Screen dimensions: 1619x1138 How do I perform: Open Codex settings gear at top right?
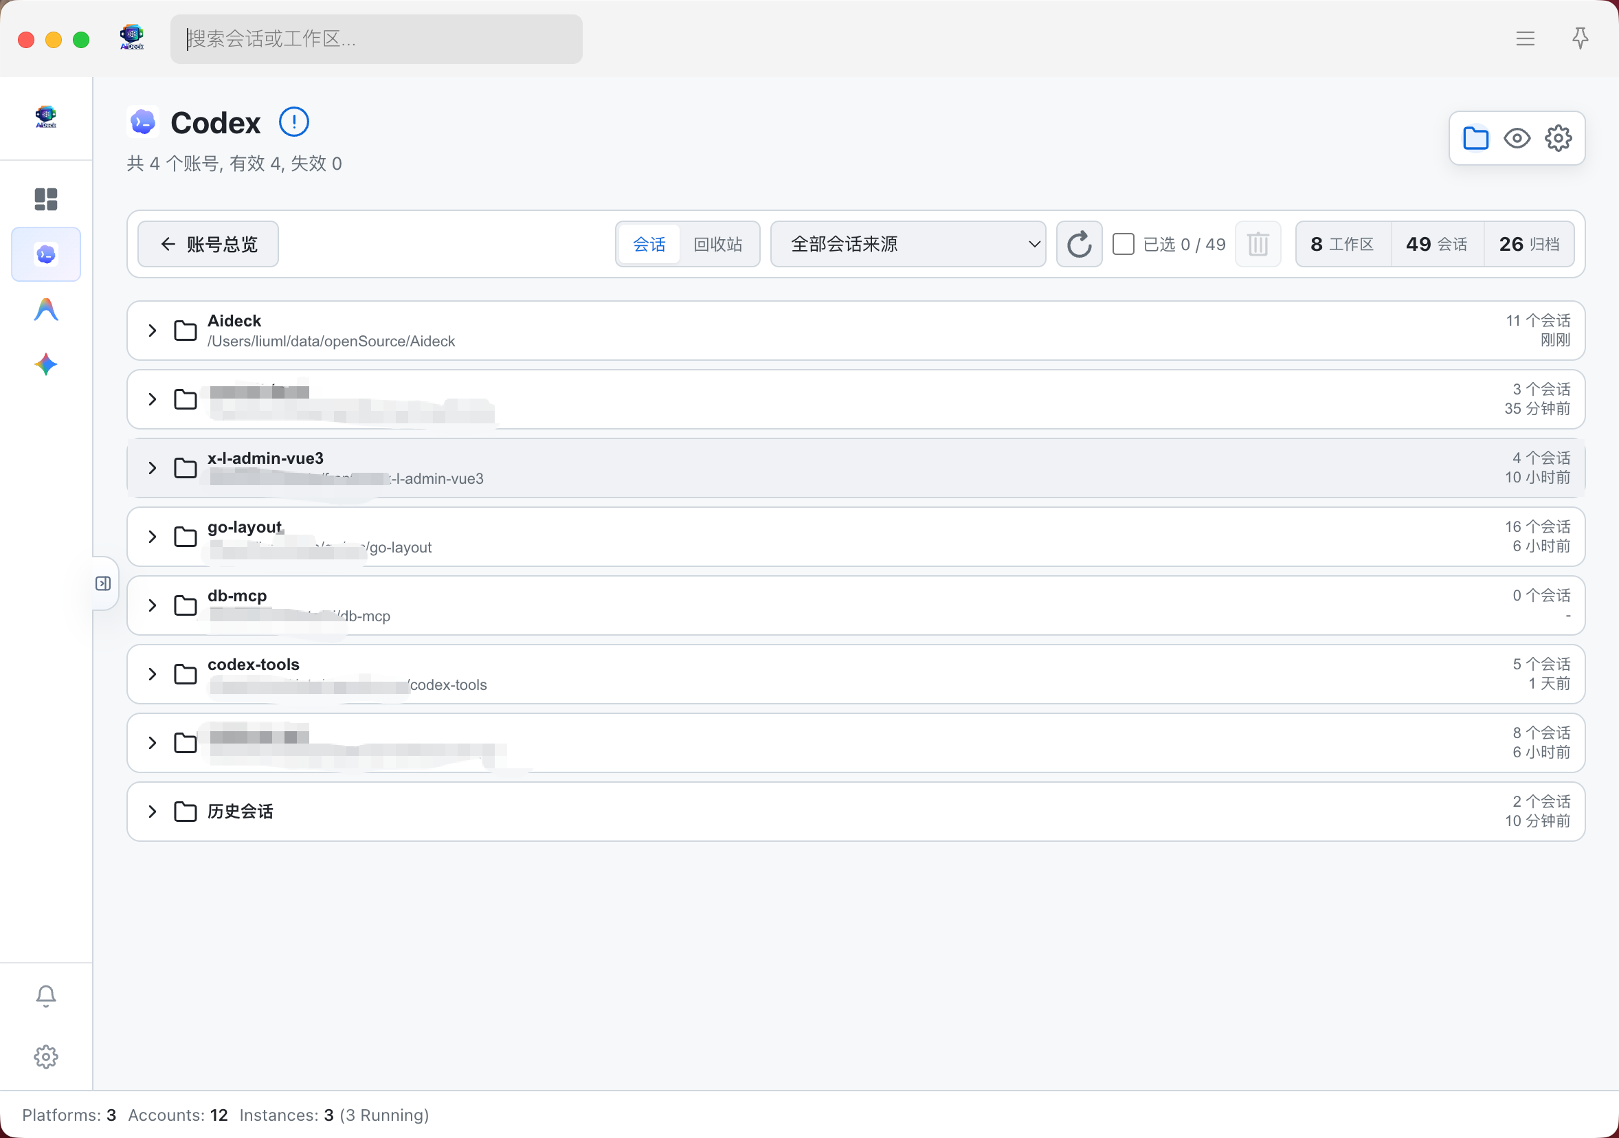1559,138
